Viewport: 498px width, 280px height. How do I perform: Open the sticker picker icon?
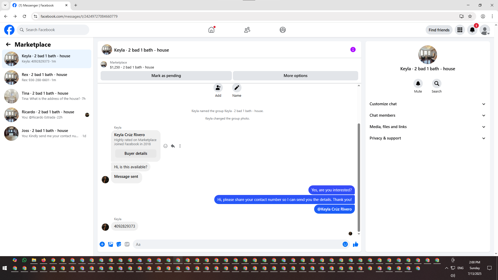(119, 244)
